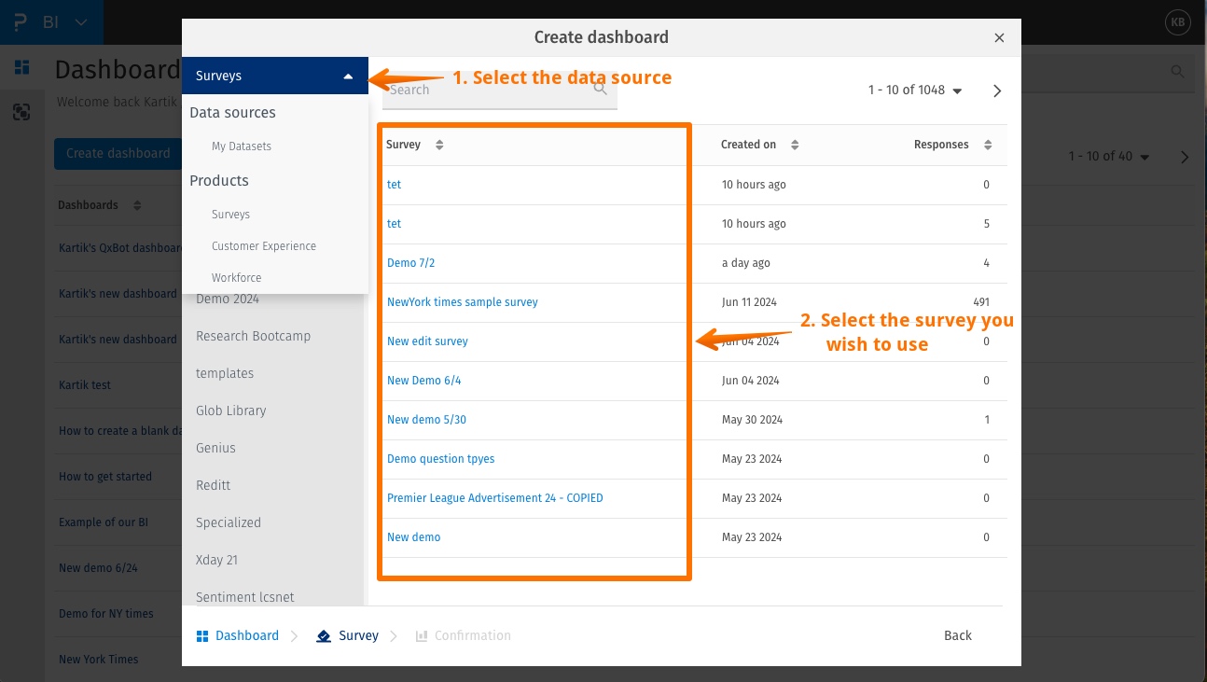Click the Back button
The width and height of the screenshot is (1207, 682).
tap(957, 635)
